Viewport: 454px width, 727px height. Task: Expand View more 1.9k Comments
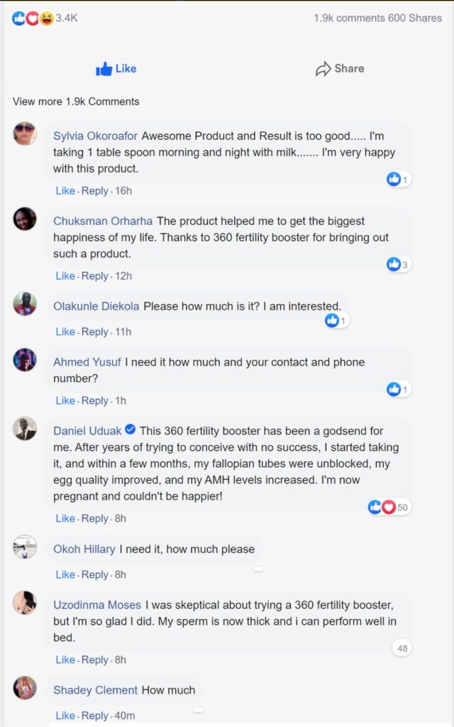point(76,102)
